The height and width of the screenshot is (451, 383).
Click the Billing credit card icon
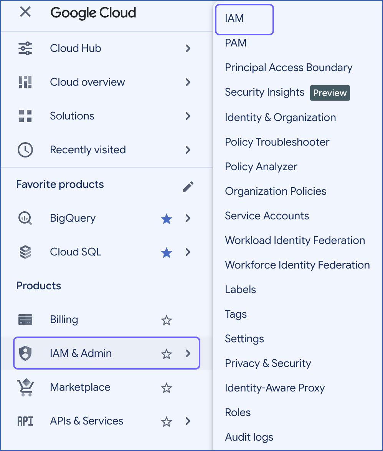point(25,320)
